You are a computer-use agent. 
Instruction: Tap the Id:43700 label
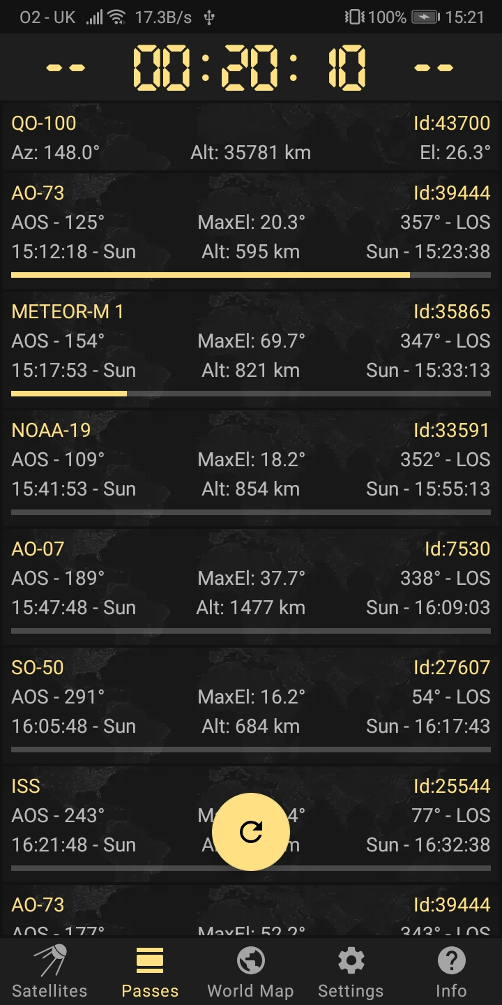[452, 124]
